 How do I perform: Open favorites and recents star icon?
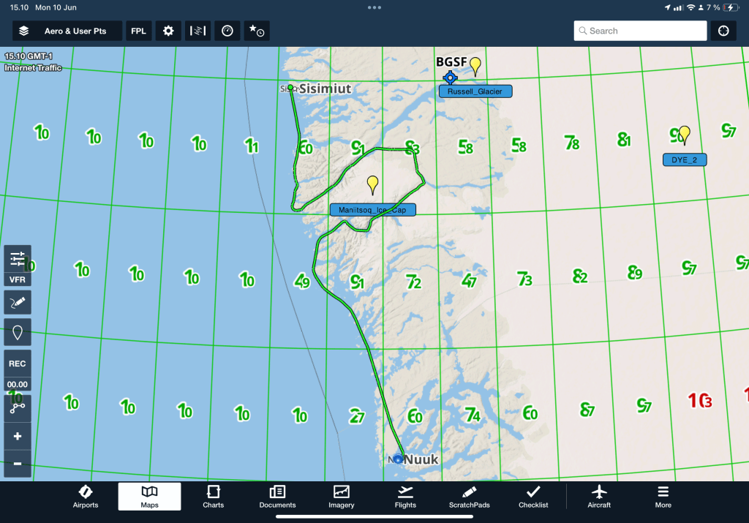[257, 31]
